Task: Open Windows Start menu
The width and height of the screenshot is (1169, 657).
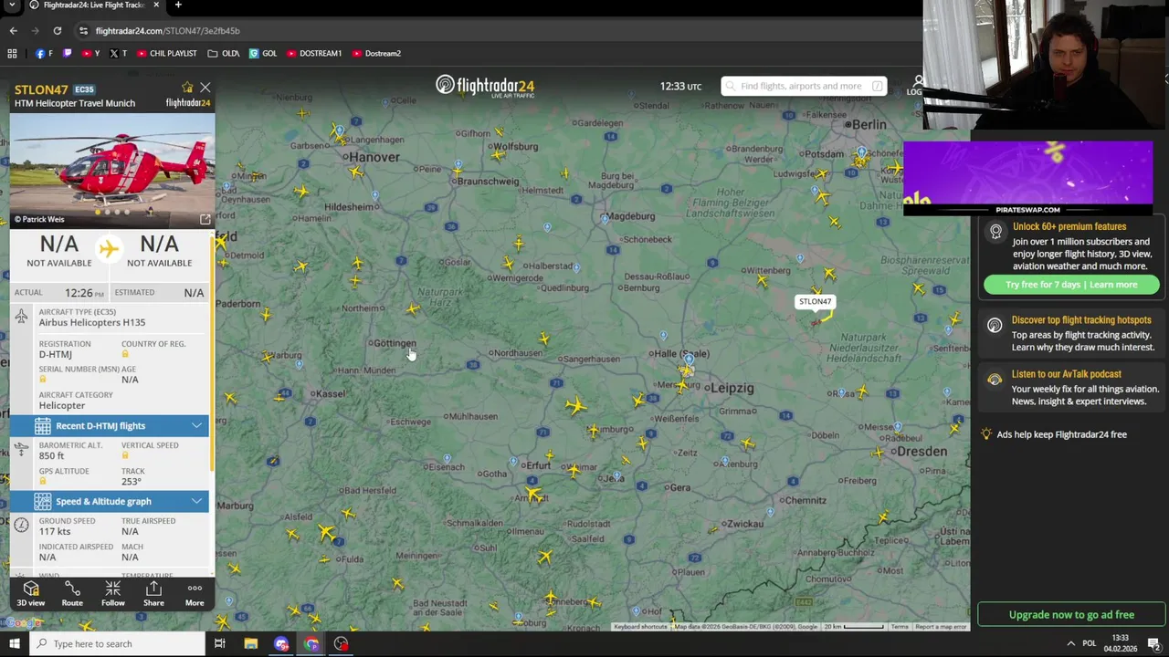Action: [x=14, y=644]
